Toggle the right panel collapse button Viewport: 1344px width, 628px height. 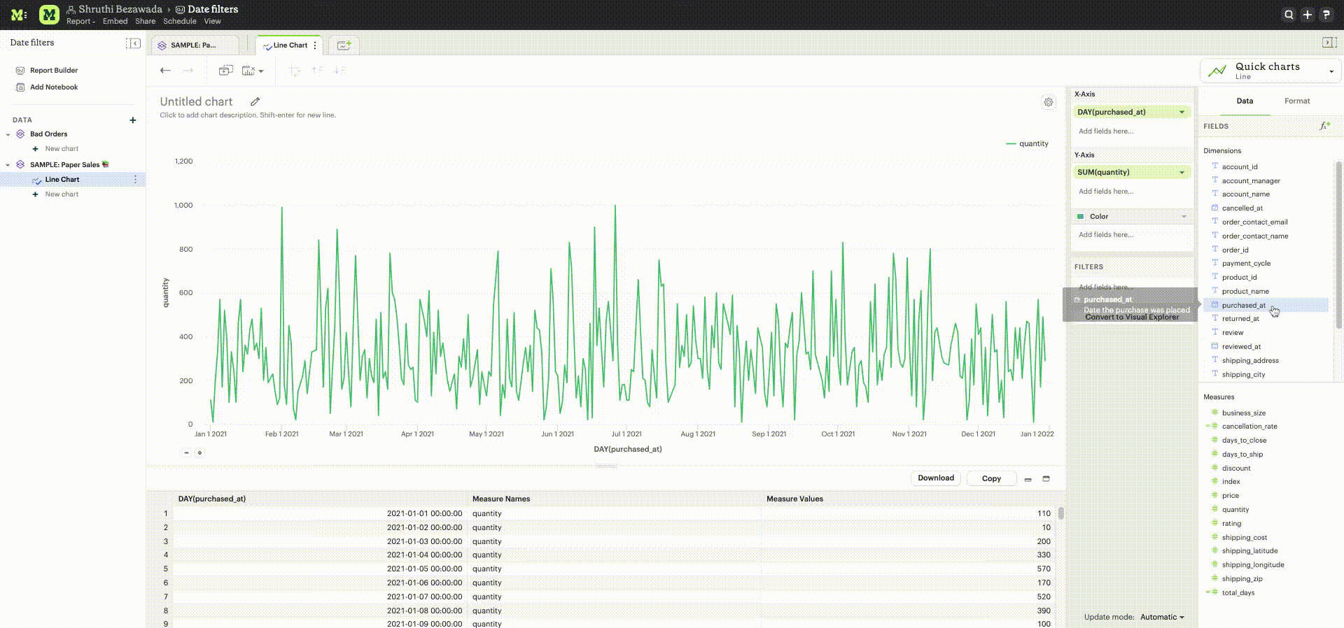pyautogui.click(x=1329, y=43)
